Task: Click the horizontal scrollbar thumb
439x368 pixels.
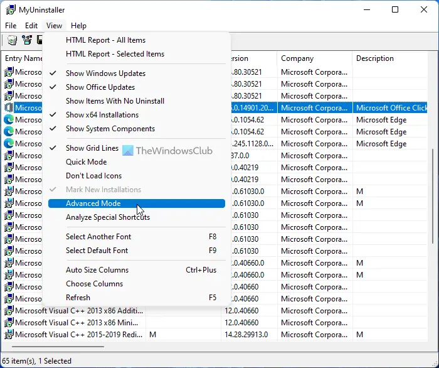Action: pos(58,347)
